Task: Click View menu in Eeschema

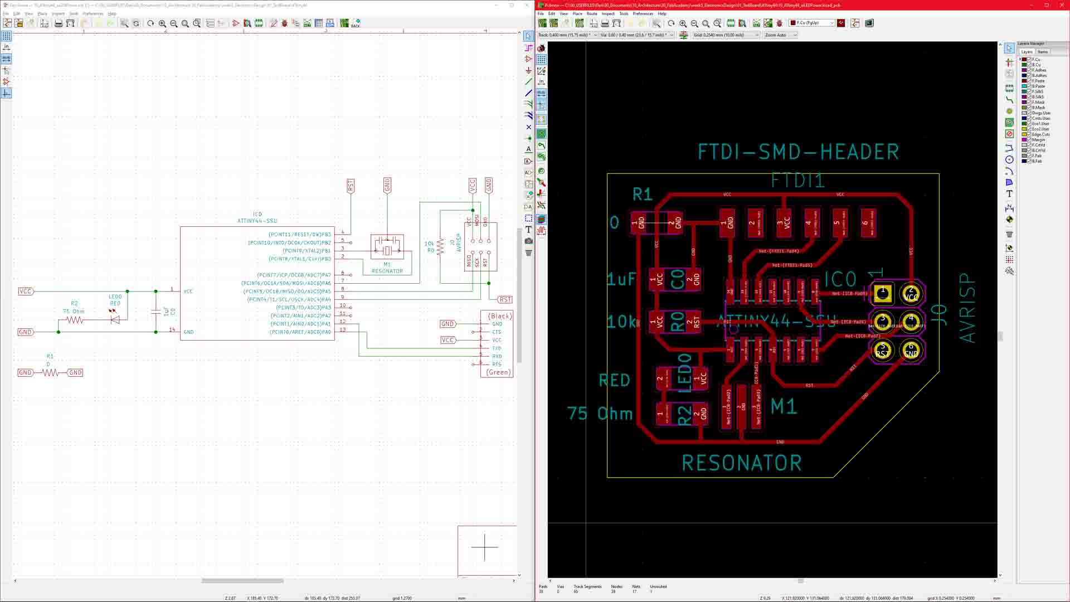Action: tap(28, 13)
